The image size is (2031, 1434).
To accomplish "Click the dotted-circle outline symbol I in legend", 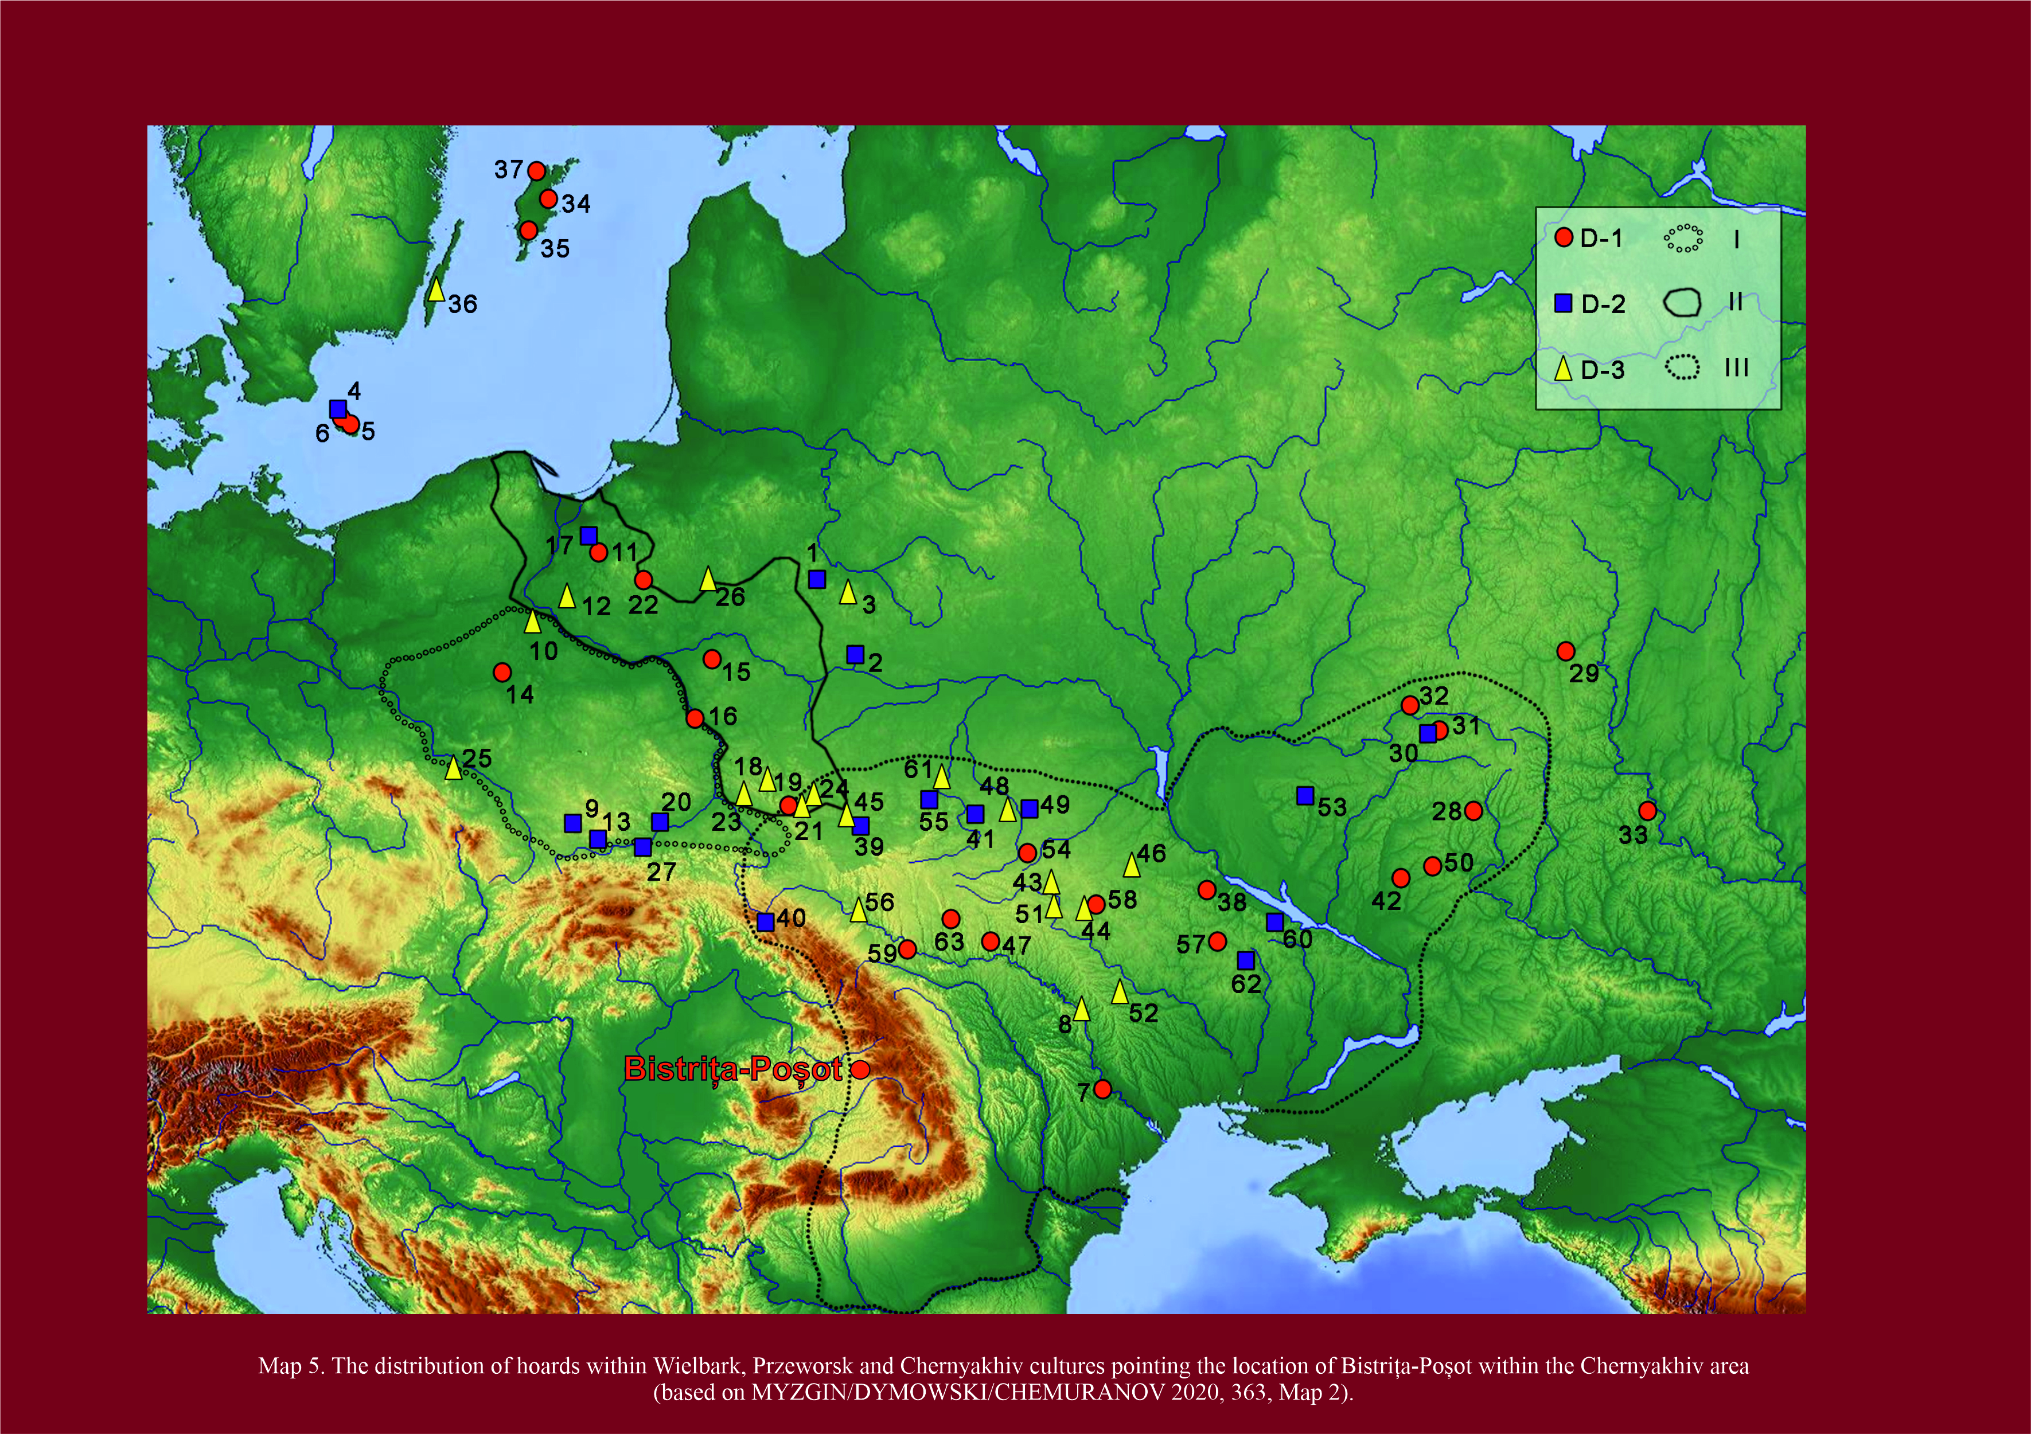I will [x=1682, y=238].
